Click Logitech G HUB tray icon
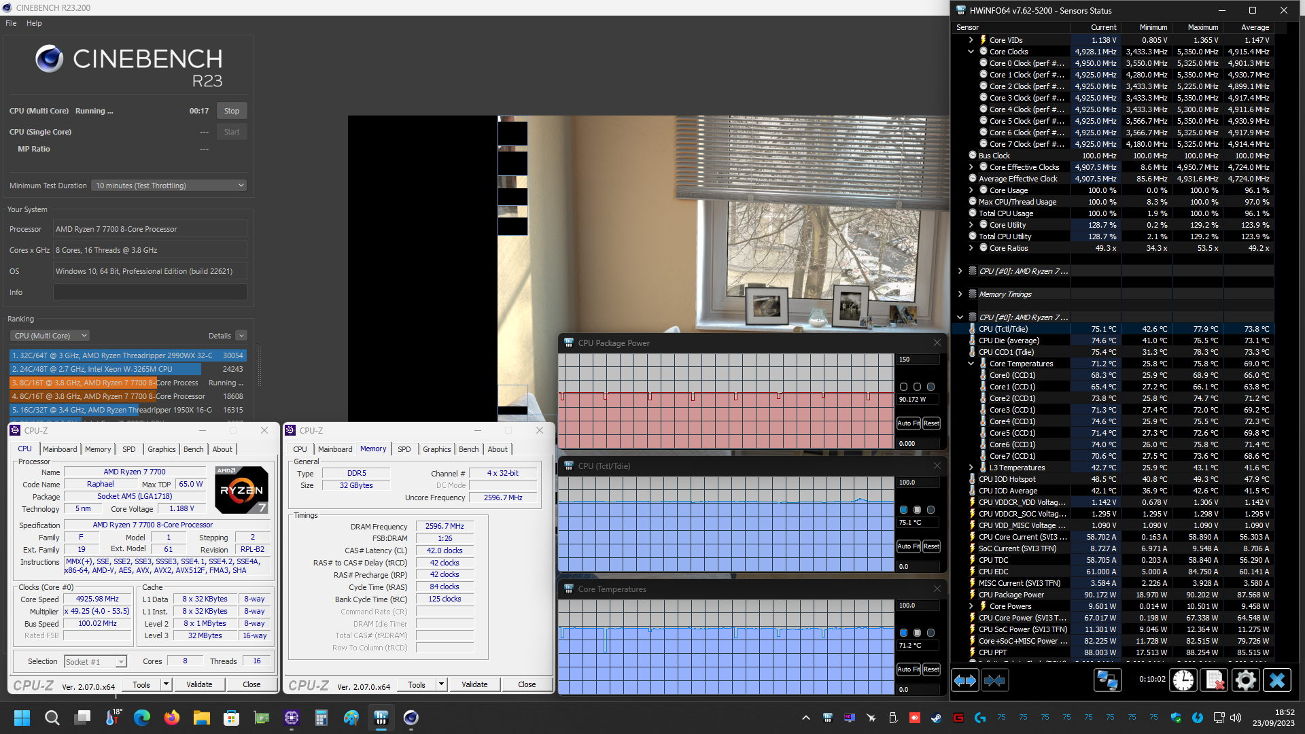This screenshot has height=734, width=1305. tap(980, 718)
